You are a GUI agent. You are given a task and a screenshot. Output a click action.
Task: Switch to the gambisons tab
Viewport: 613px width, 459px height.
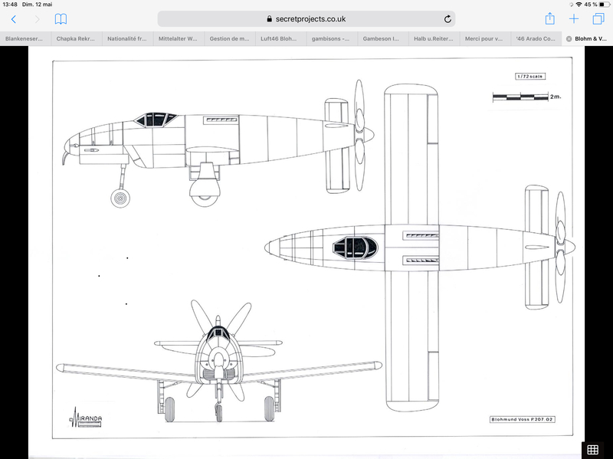click(333, 38)
